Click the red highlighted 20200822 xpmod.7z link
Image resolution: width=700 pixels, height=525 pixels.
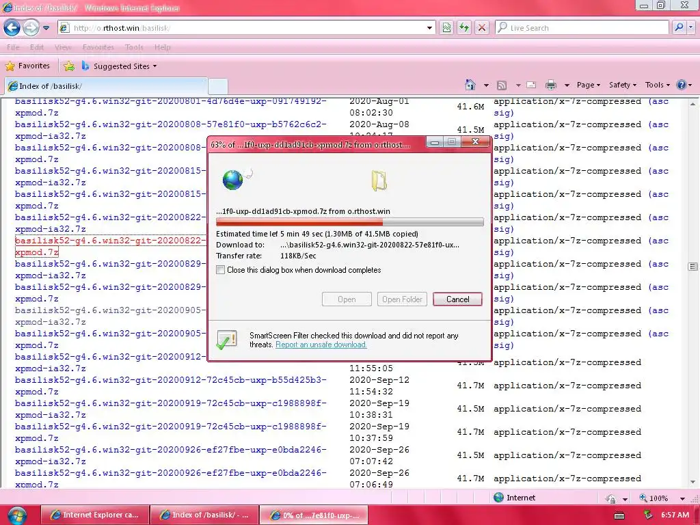[x=110, y=246]
